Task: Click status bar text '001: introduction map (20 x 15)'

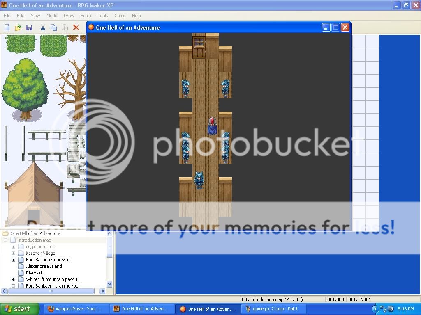Action: tap(271, 299)
